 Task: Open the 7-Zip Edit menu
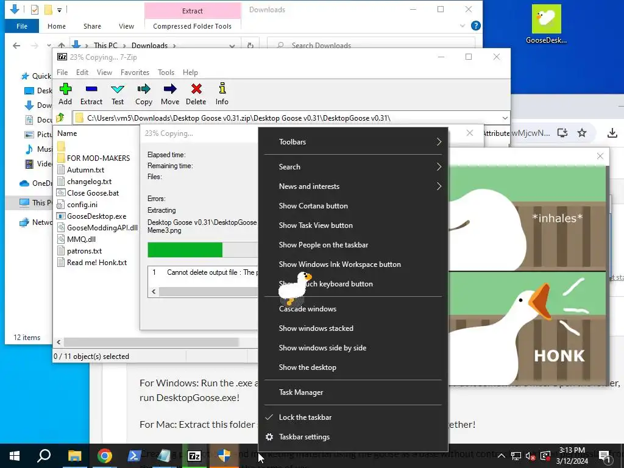[82, 73]
